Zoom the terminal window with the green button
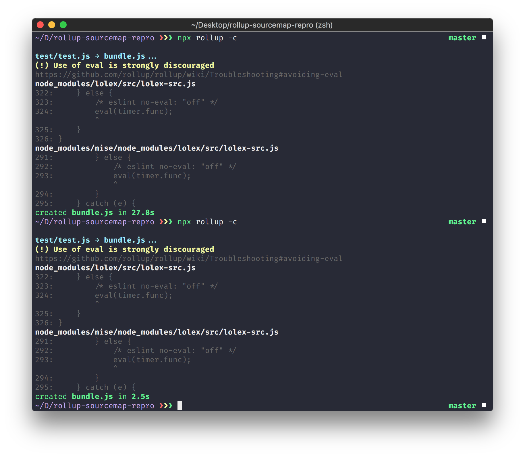This screenshot has height=457, width=525. pos(63,25)
